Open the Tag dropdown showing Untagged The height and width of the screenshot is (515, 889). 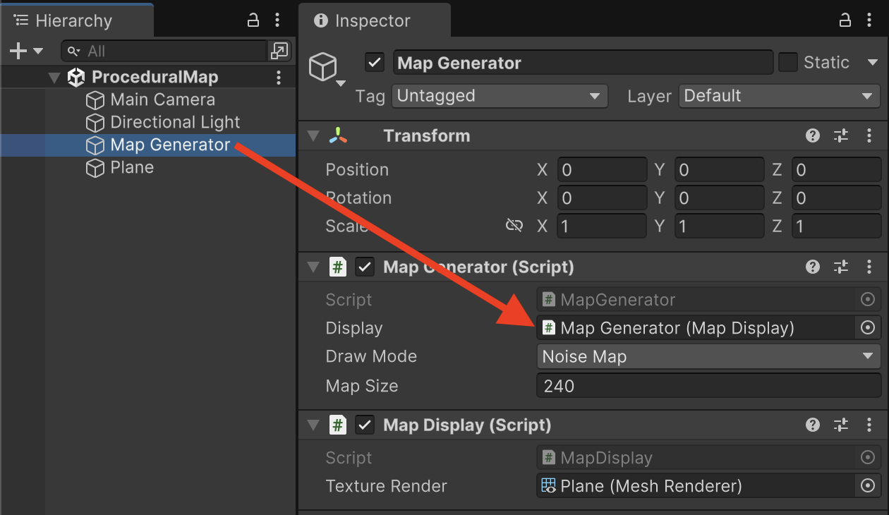coord(500,96)
